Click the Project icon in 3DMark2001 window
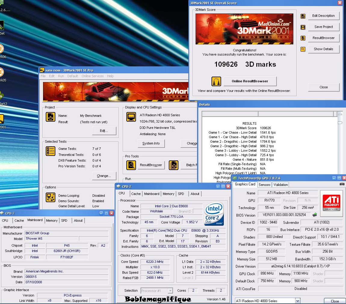Screen dimensions: 346x304 (x=51, y=117)
